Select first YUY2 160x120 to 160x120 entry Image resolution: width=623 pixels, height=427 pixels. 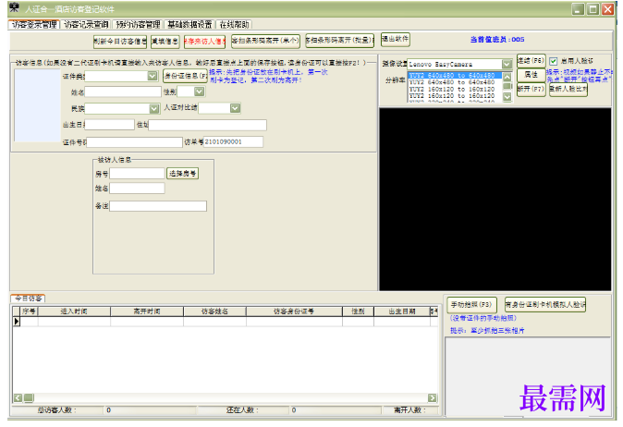(455, 90)
